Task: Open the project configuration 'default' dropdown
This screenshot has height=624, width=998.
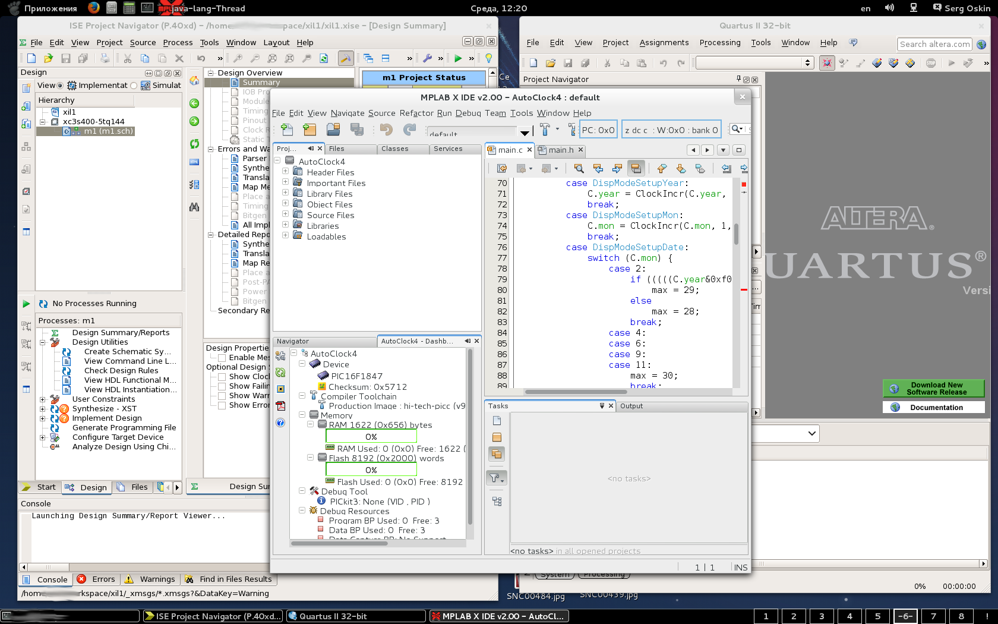Action: [525, 133]
